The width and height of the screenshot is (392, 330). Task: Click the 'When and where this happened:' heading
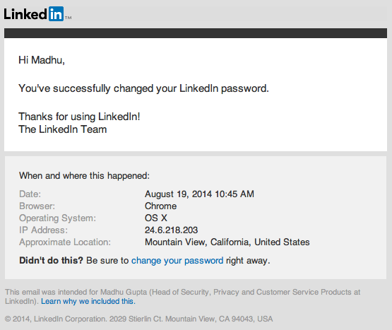pos(84,176)
